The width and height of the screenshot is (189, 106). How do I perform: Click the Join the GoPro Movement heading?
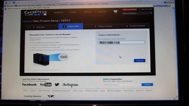[35, 79]
